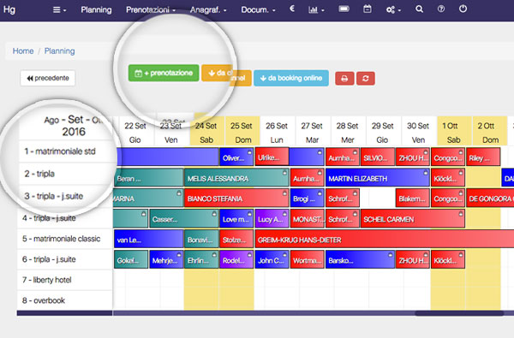This screenshot has width=514, height=338.
Task: Click the search magnifier icon
Action: point(419,9)
